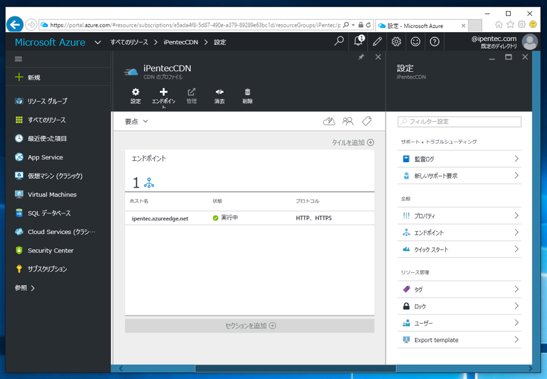The image size is (547, 379).
Task: Open Security Center in sidebar
Action: 58,250
